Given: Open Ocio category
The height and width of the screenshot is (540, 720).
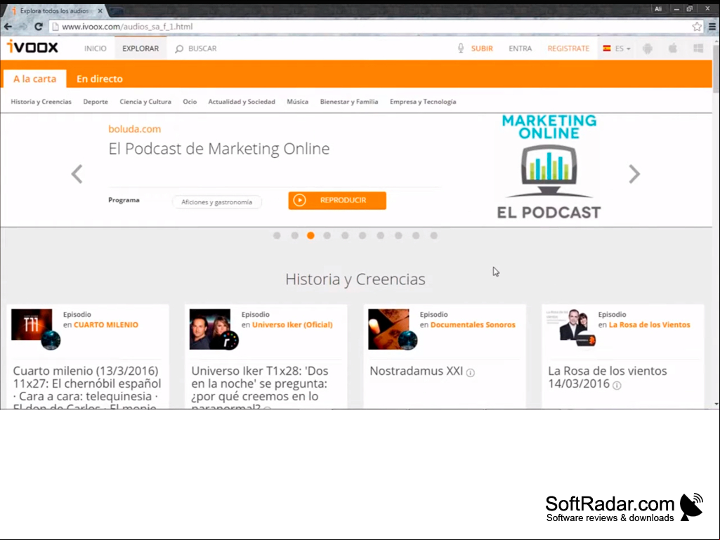Looking at the screenshot, I should coord(190,102).
